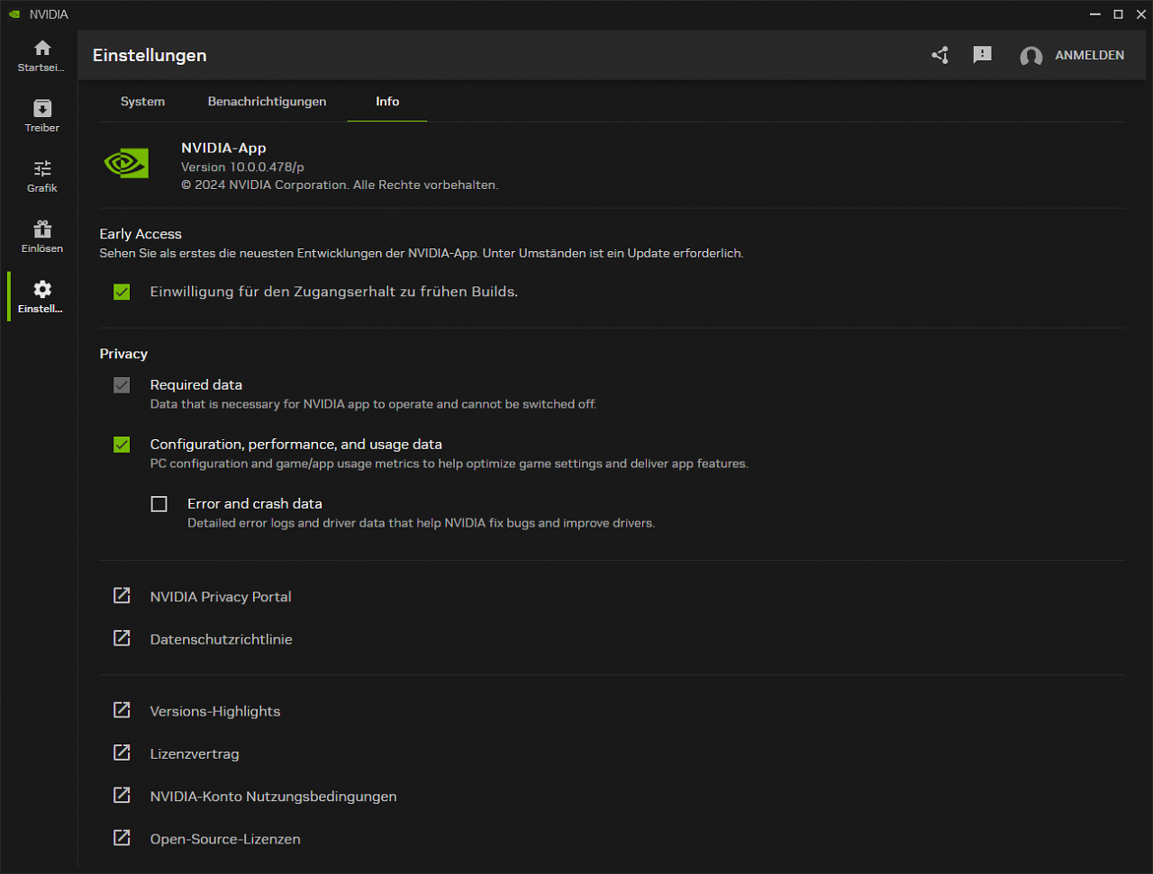Click external-link icon beside NVIDIA-Konto Nutzungsbedingungen
This screenshot has height=874, width=1153.
(122, 795)
